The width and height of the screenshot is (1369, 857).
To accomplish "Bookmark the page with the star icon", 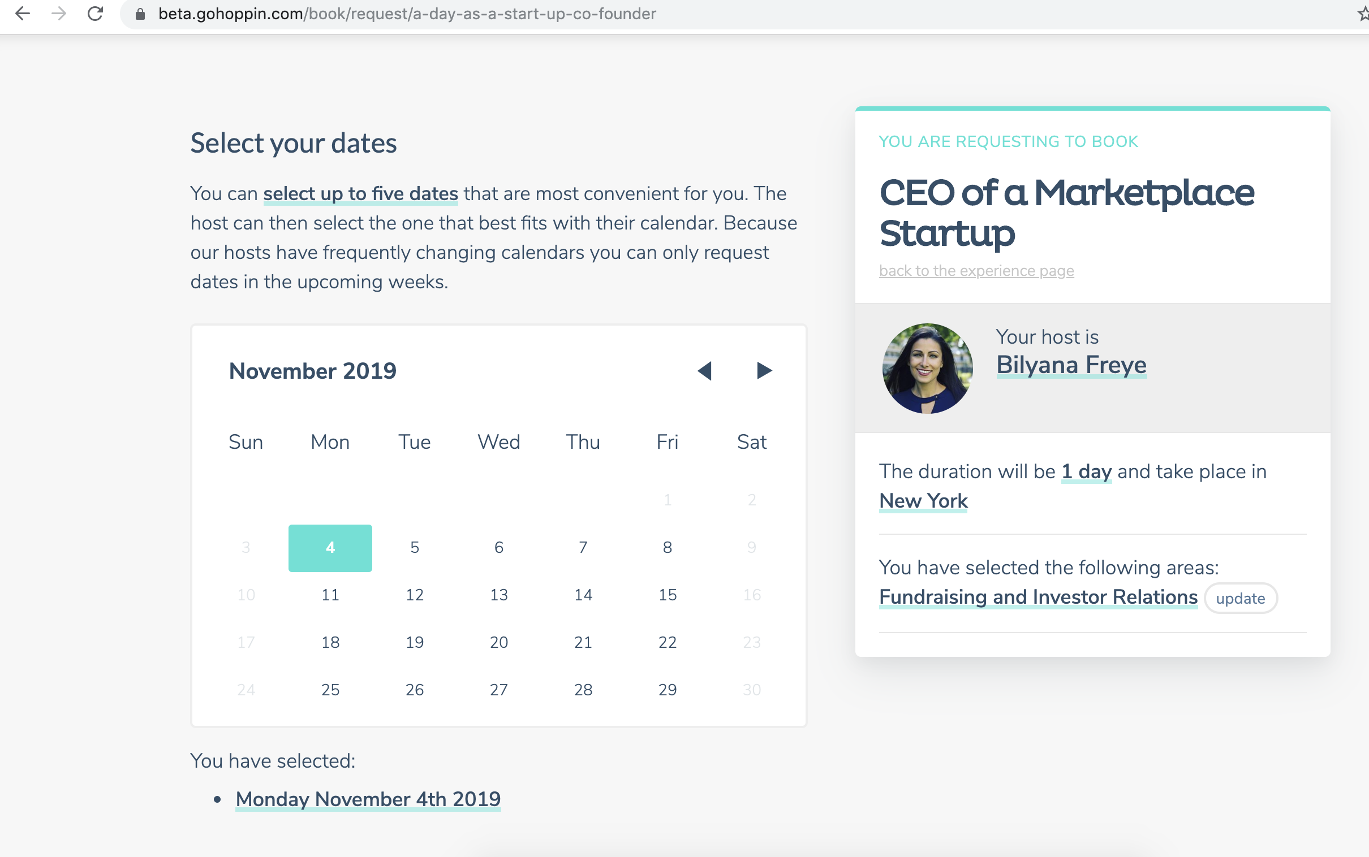I will [1363, 14].
